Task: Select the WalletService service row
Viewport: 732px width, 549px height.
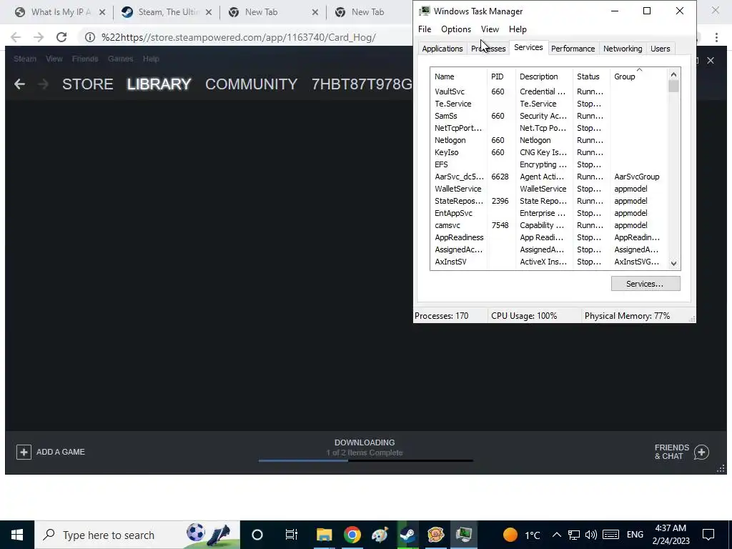Action: click(x=550, y=189)
